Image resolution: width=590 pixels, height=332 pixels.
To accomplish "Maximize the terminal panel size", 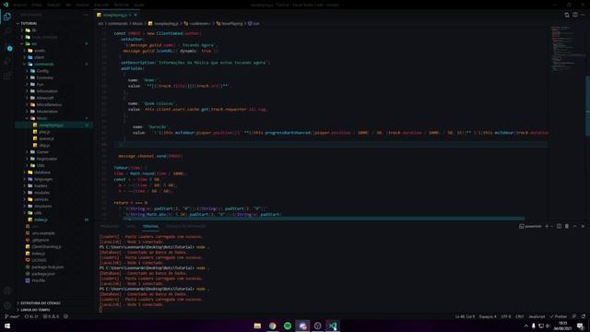I will click(575, 226).
